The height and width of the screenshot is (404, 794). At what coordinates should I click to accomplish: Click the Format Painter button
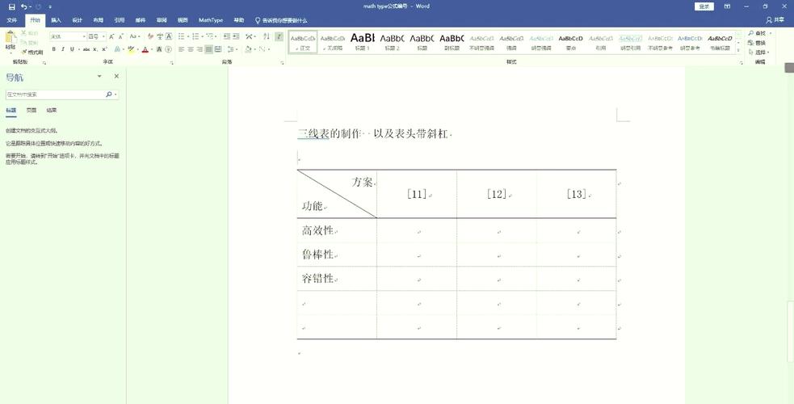pos(32,53)
